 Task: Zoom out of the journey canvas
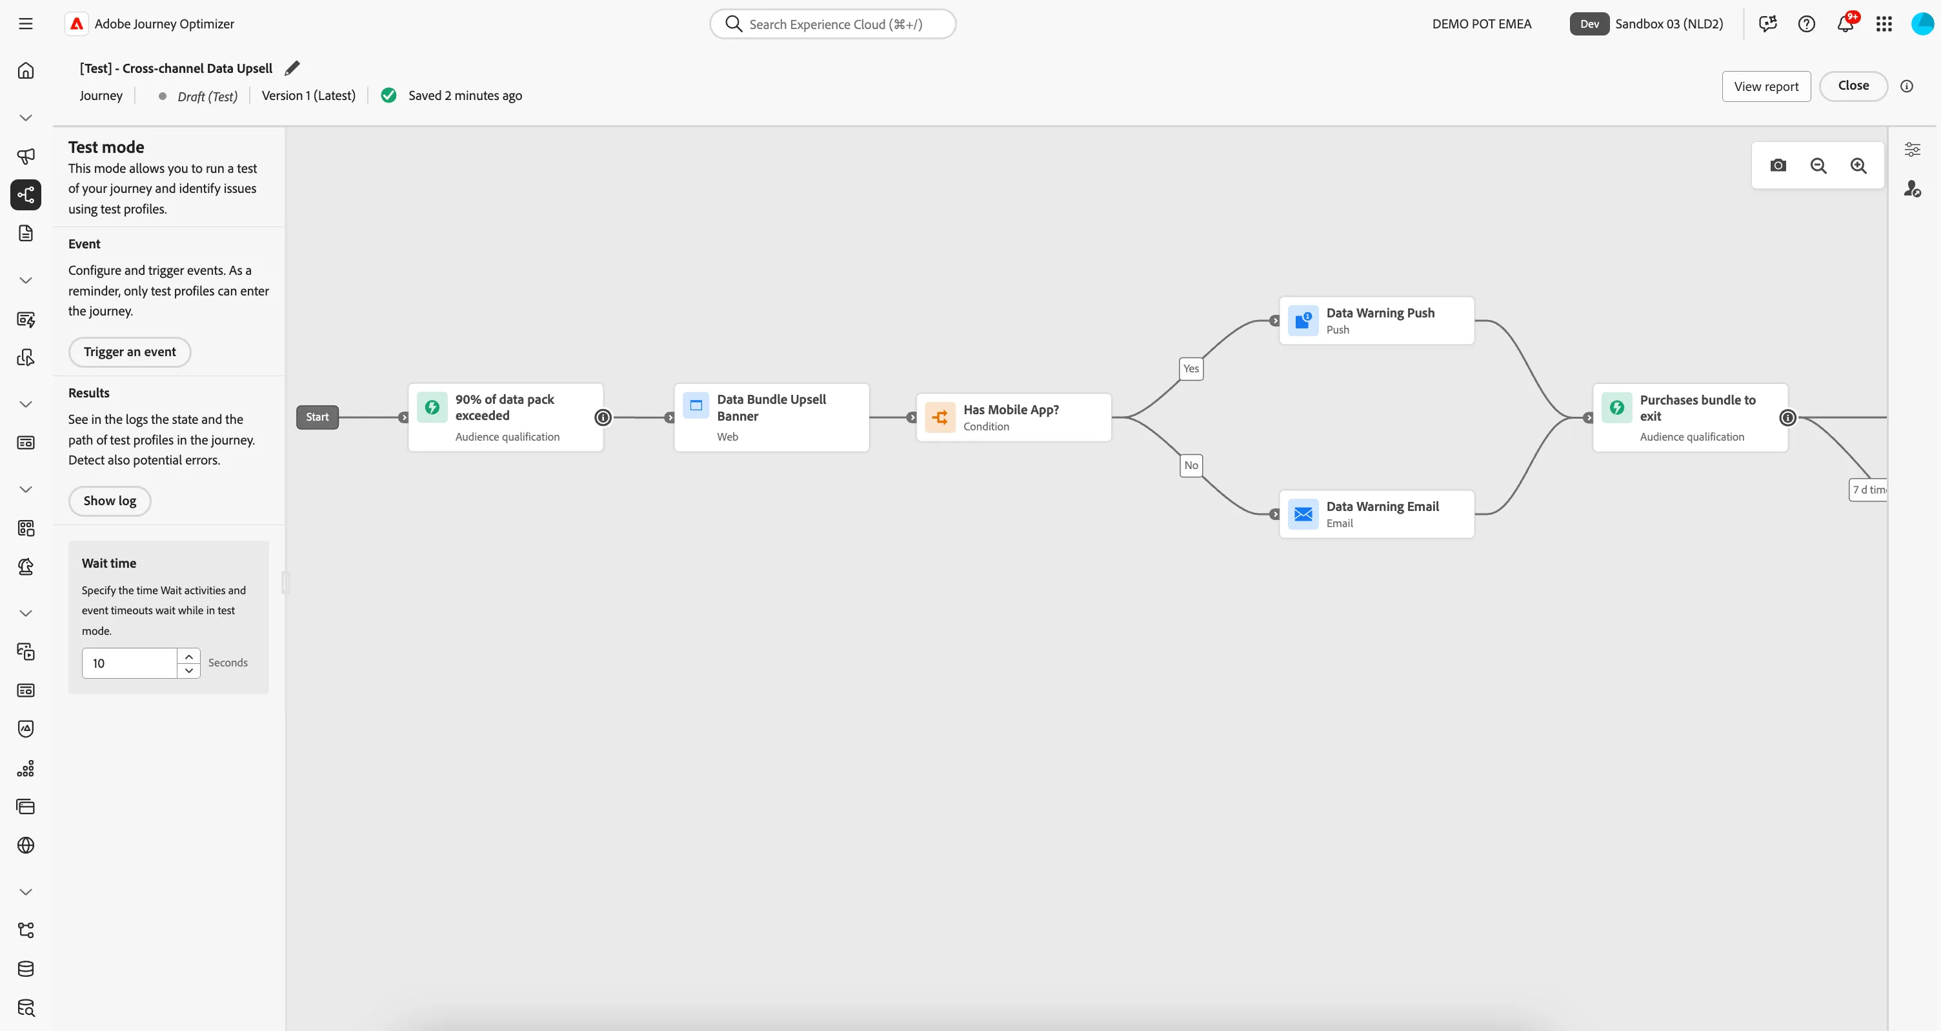1818,165
